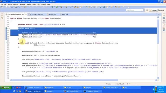Open the Help menu
166x93 pixels.
point(49,4)
